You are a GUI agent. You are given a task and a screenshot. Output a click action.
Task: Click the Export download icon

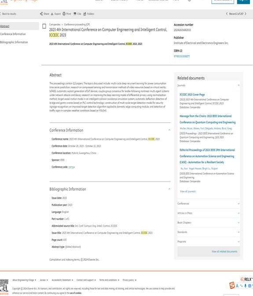click(52, 14)
